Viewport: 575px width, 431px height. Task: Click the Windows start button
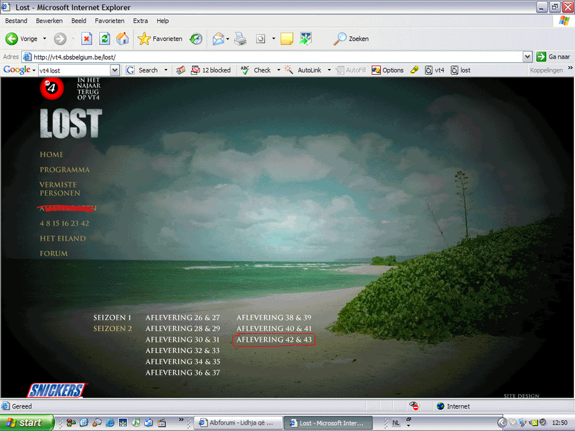(27, 422)
